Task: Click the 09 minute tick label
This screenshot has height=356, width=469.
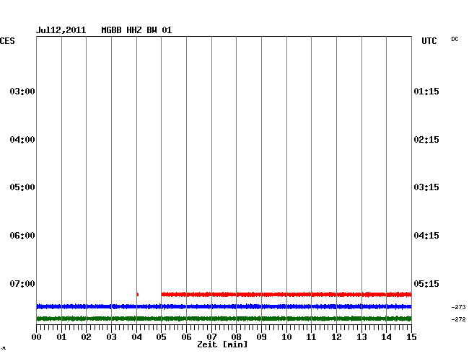Action: pyautogui.click(x=261, y=337)
